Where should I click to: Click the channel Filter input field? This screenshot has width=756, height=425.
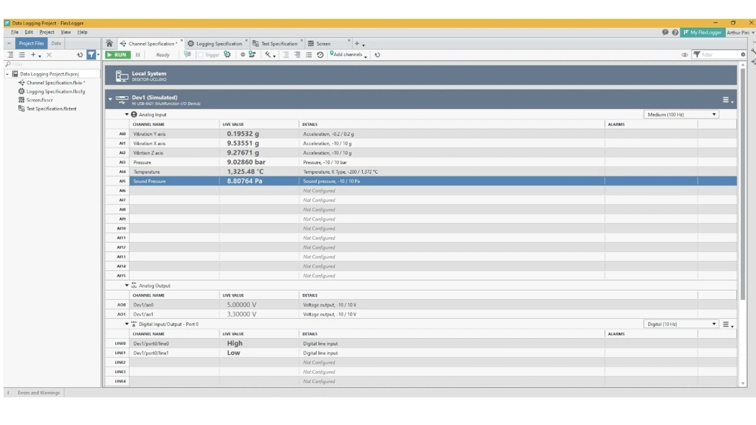721,55
